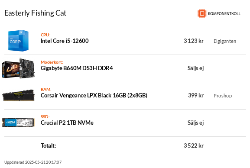Visit the Proshop store link
This screenshot has height=168, width=250.
coord(223,96)
